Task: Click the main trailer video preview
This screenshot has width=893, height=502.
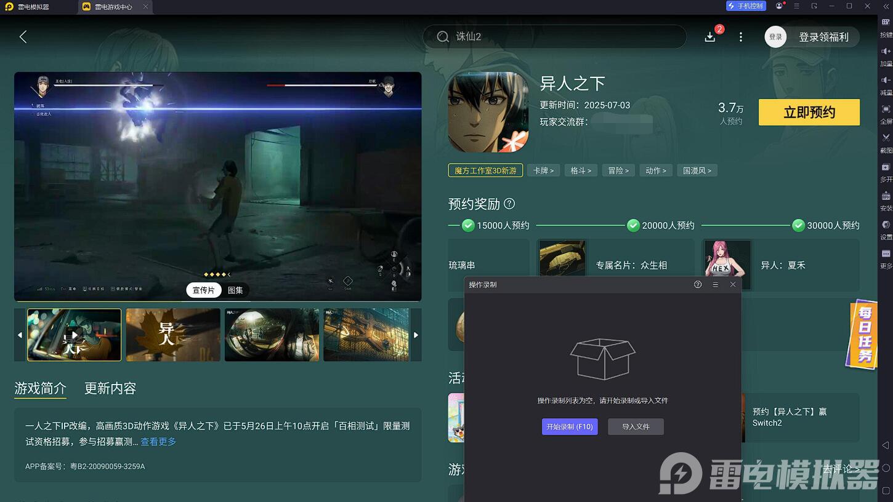Action: tap(218, 186)
